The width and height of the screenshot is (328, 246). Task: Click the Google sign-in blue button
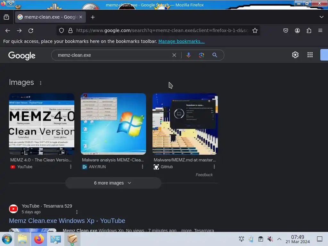[324, 55]
